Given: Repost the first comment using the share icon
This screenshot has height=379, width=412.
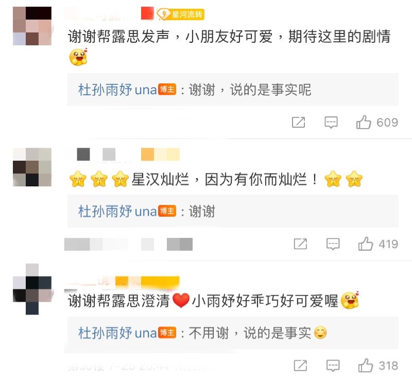Looking at the screenshot, I should click(299, 123).
